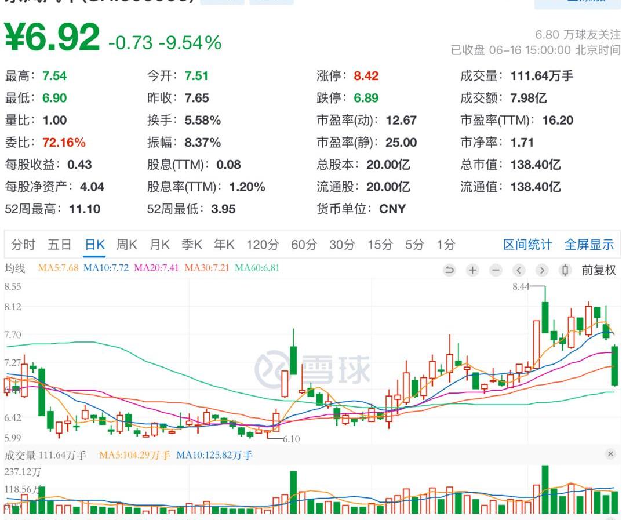Click the 6.80 万球友关注 text
The width and height of the screenshot is (626, 520).
[x=578, y=35]
